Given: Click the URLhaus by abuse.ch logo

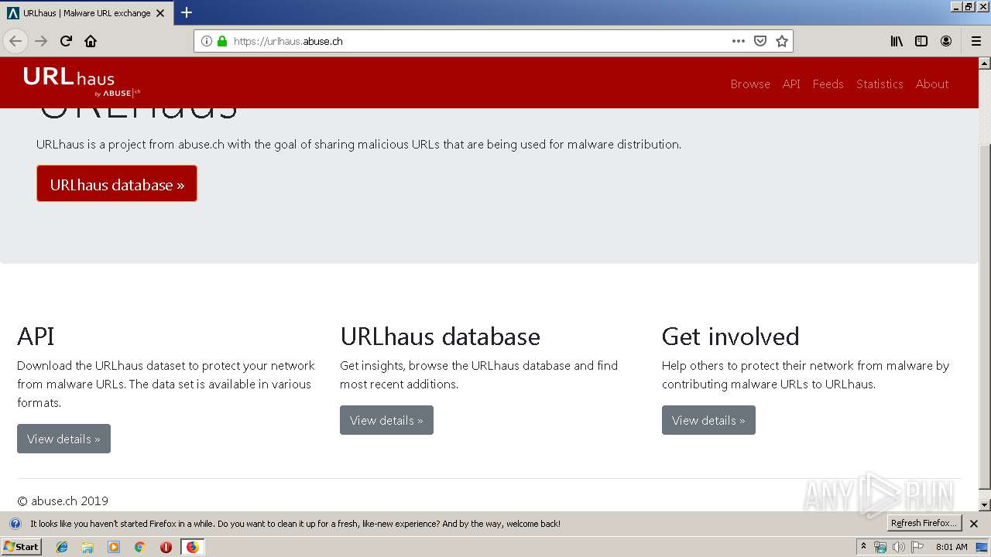Looking at the screenshot, I should (81, 83).
